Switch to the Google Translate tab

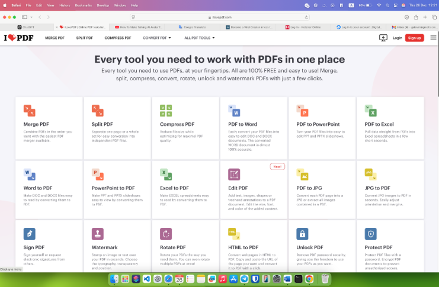(192, 27)
